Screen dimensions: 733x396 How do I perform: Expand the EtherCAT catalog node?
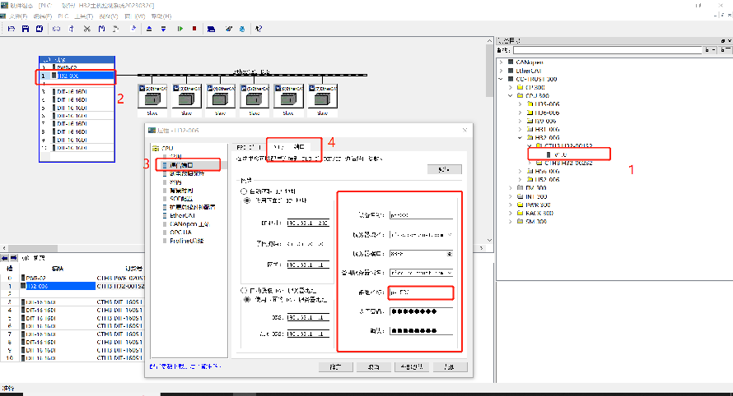(501, 71)
